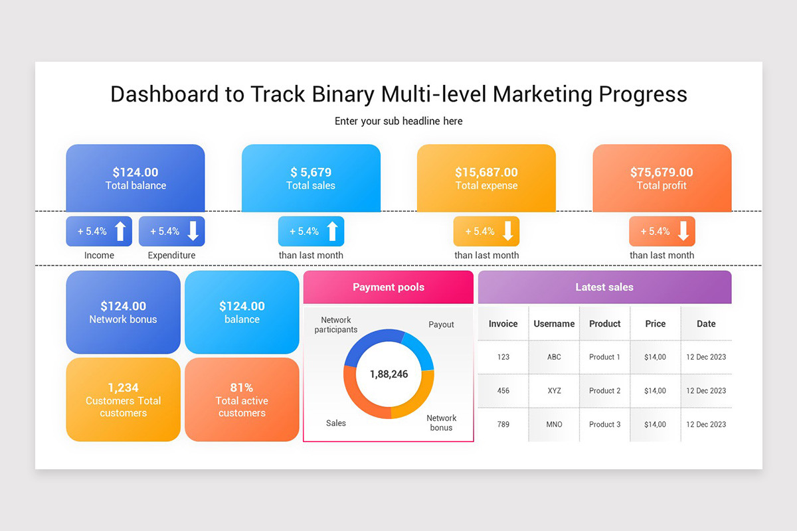Select the $75,679.00 Total profit card
The width and height of the screenshot is (797, 531).
click(x=662, y=178)
